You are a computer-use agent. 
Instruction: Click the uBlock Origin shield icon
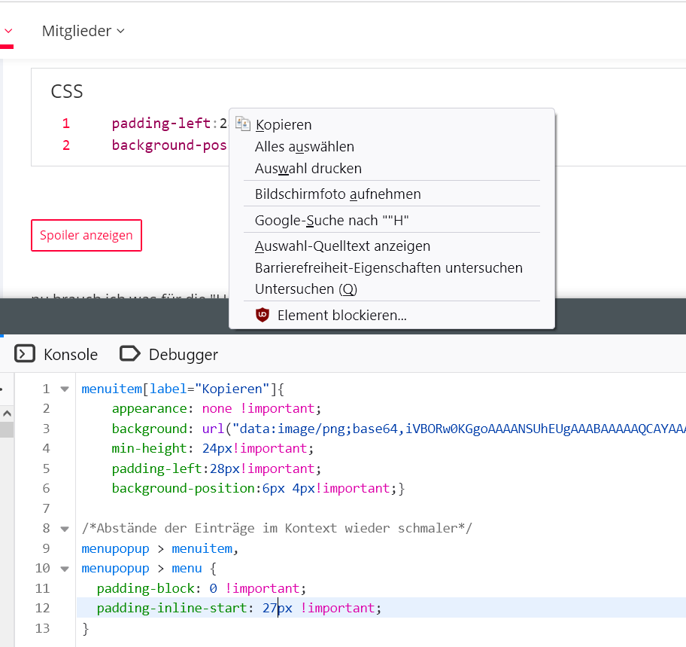[263, 316]
